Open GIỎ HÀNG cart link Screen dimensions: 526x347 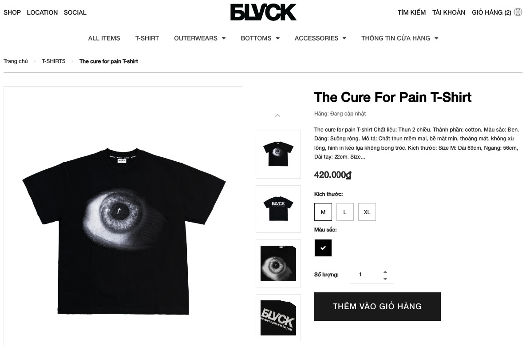click(491, 12)
